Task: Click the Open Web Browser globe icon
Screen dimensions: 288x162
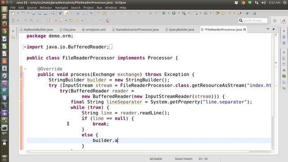Action: [x=247, y=13]
